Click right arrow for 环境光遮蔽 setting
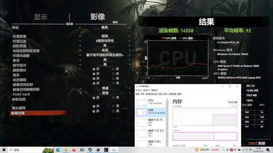 (x=130, y=55)
